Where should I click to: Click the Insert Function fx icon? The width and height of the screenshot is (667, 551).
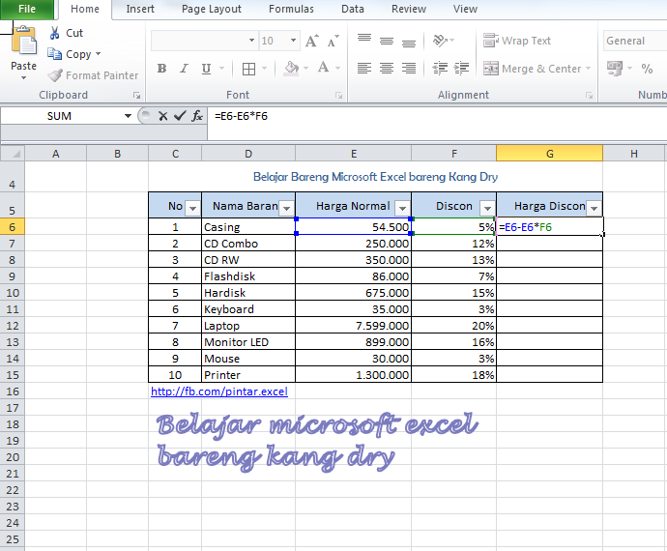click(x=197, y=116)
